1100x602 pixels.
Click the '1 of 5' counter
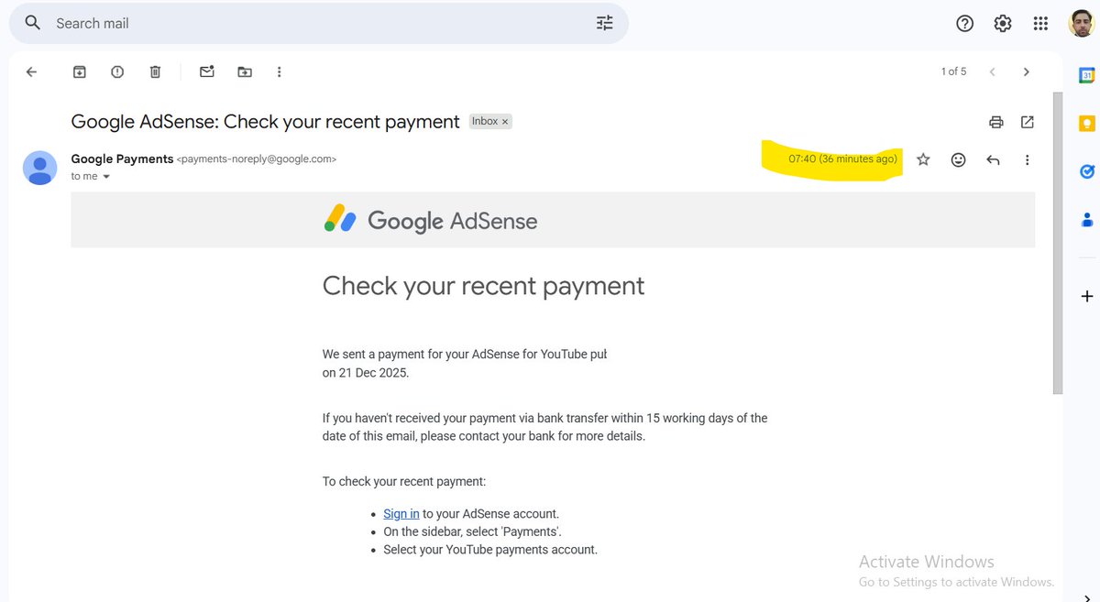coord(953,71)
